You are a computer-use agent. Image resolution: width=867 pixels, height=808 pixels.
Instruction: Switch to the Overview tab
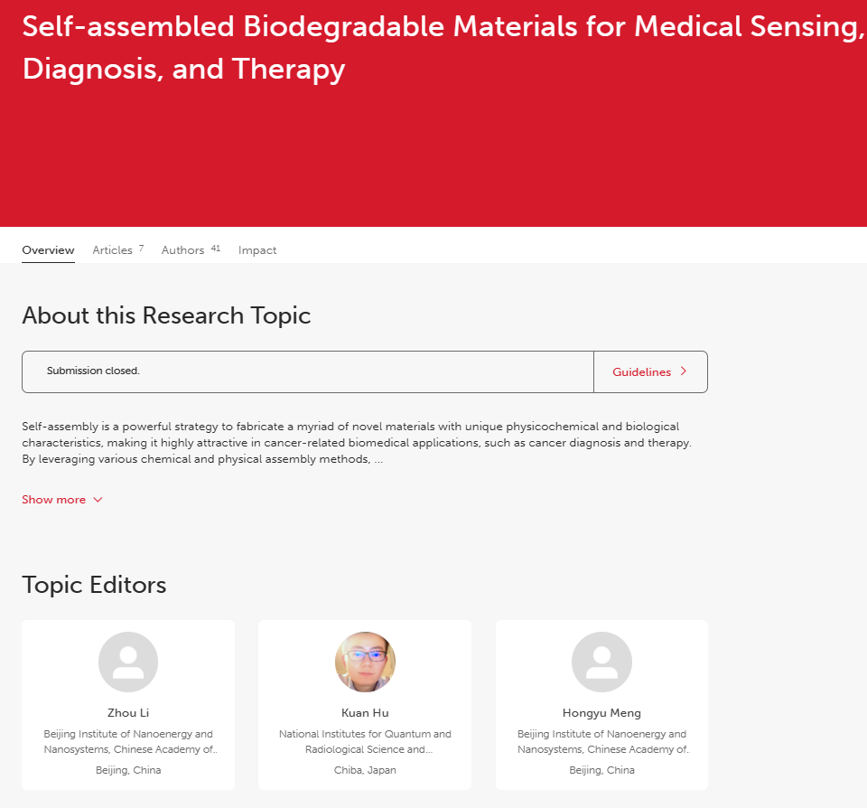[48, 250]
